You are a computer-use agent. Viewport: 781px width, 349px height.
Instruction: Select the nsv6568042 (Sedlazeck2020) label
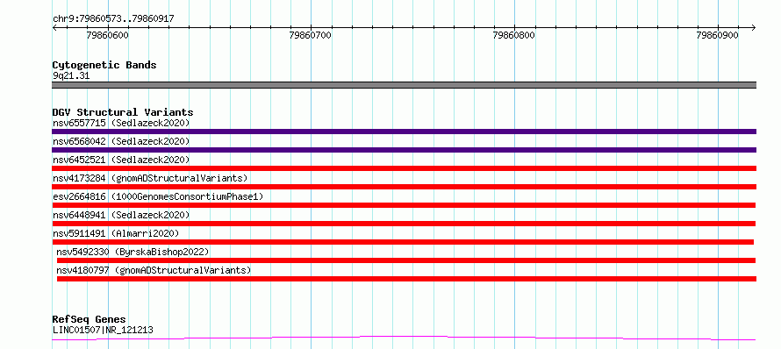coord(121,141)
